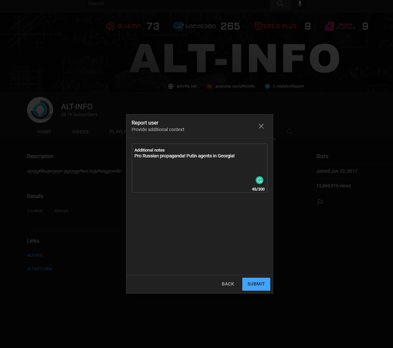Open the VIDEOS channel tab
Image resolution: width=393 pixels, height=348 pixels.
coord(80,132)
